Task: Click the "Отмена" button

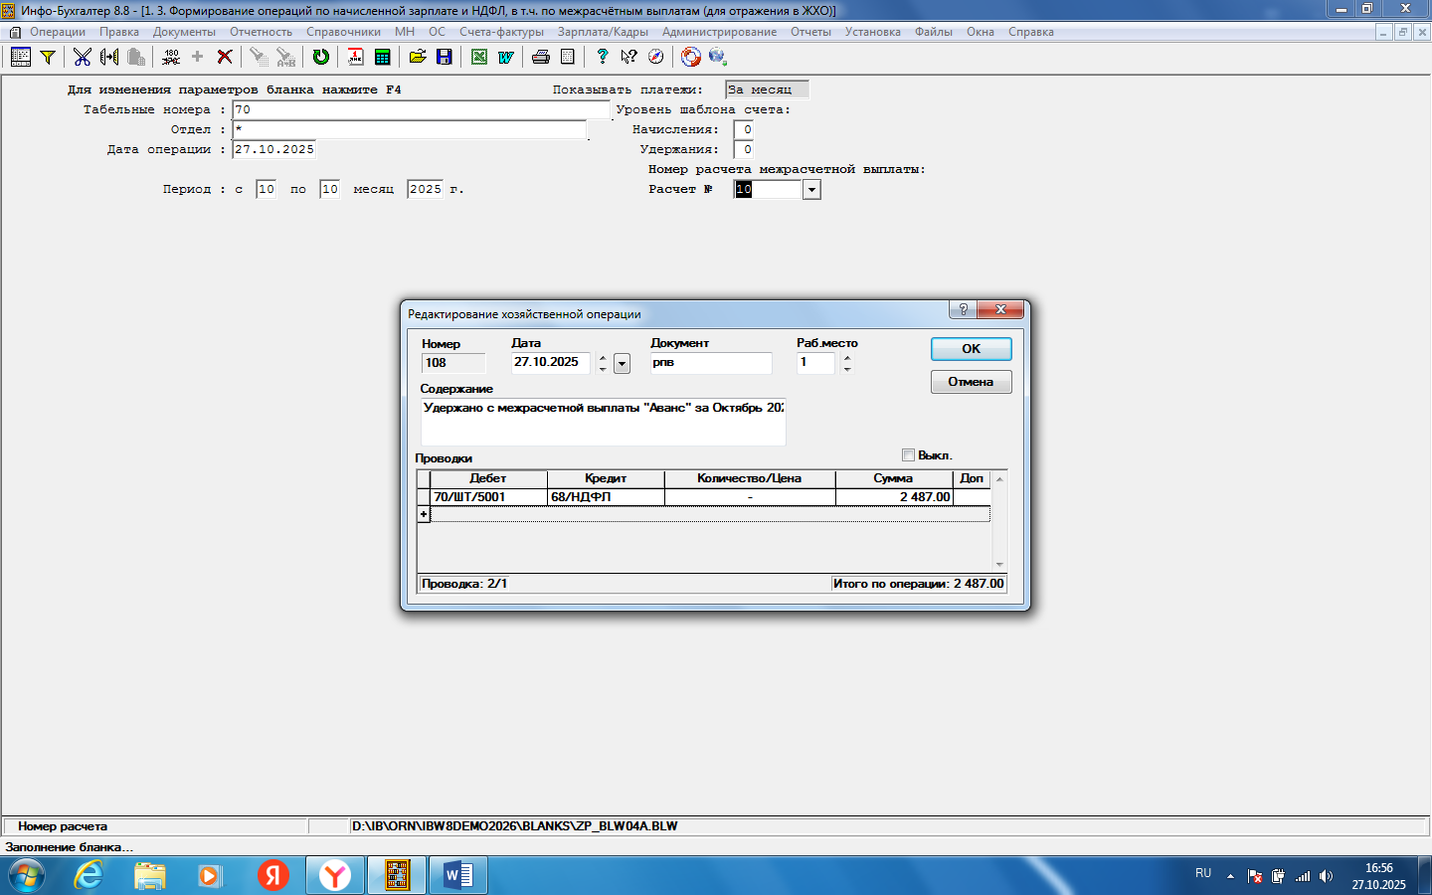Action: pos(971,382)
